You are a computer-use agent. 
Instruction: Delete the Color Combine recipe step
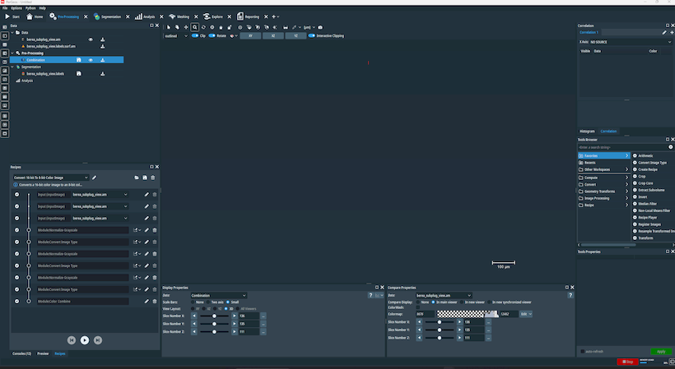point(154,302)
